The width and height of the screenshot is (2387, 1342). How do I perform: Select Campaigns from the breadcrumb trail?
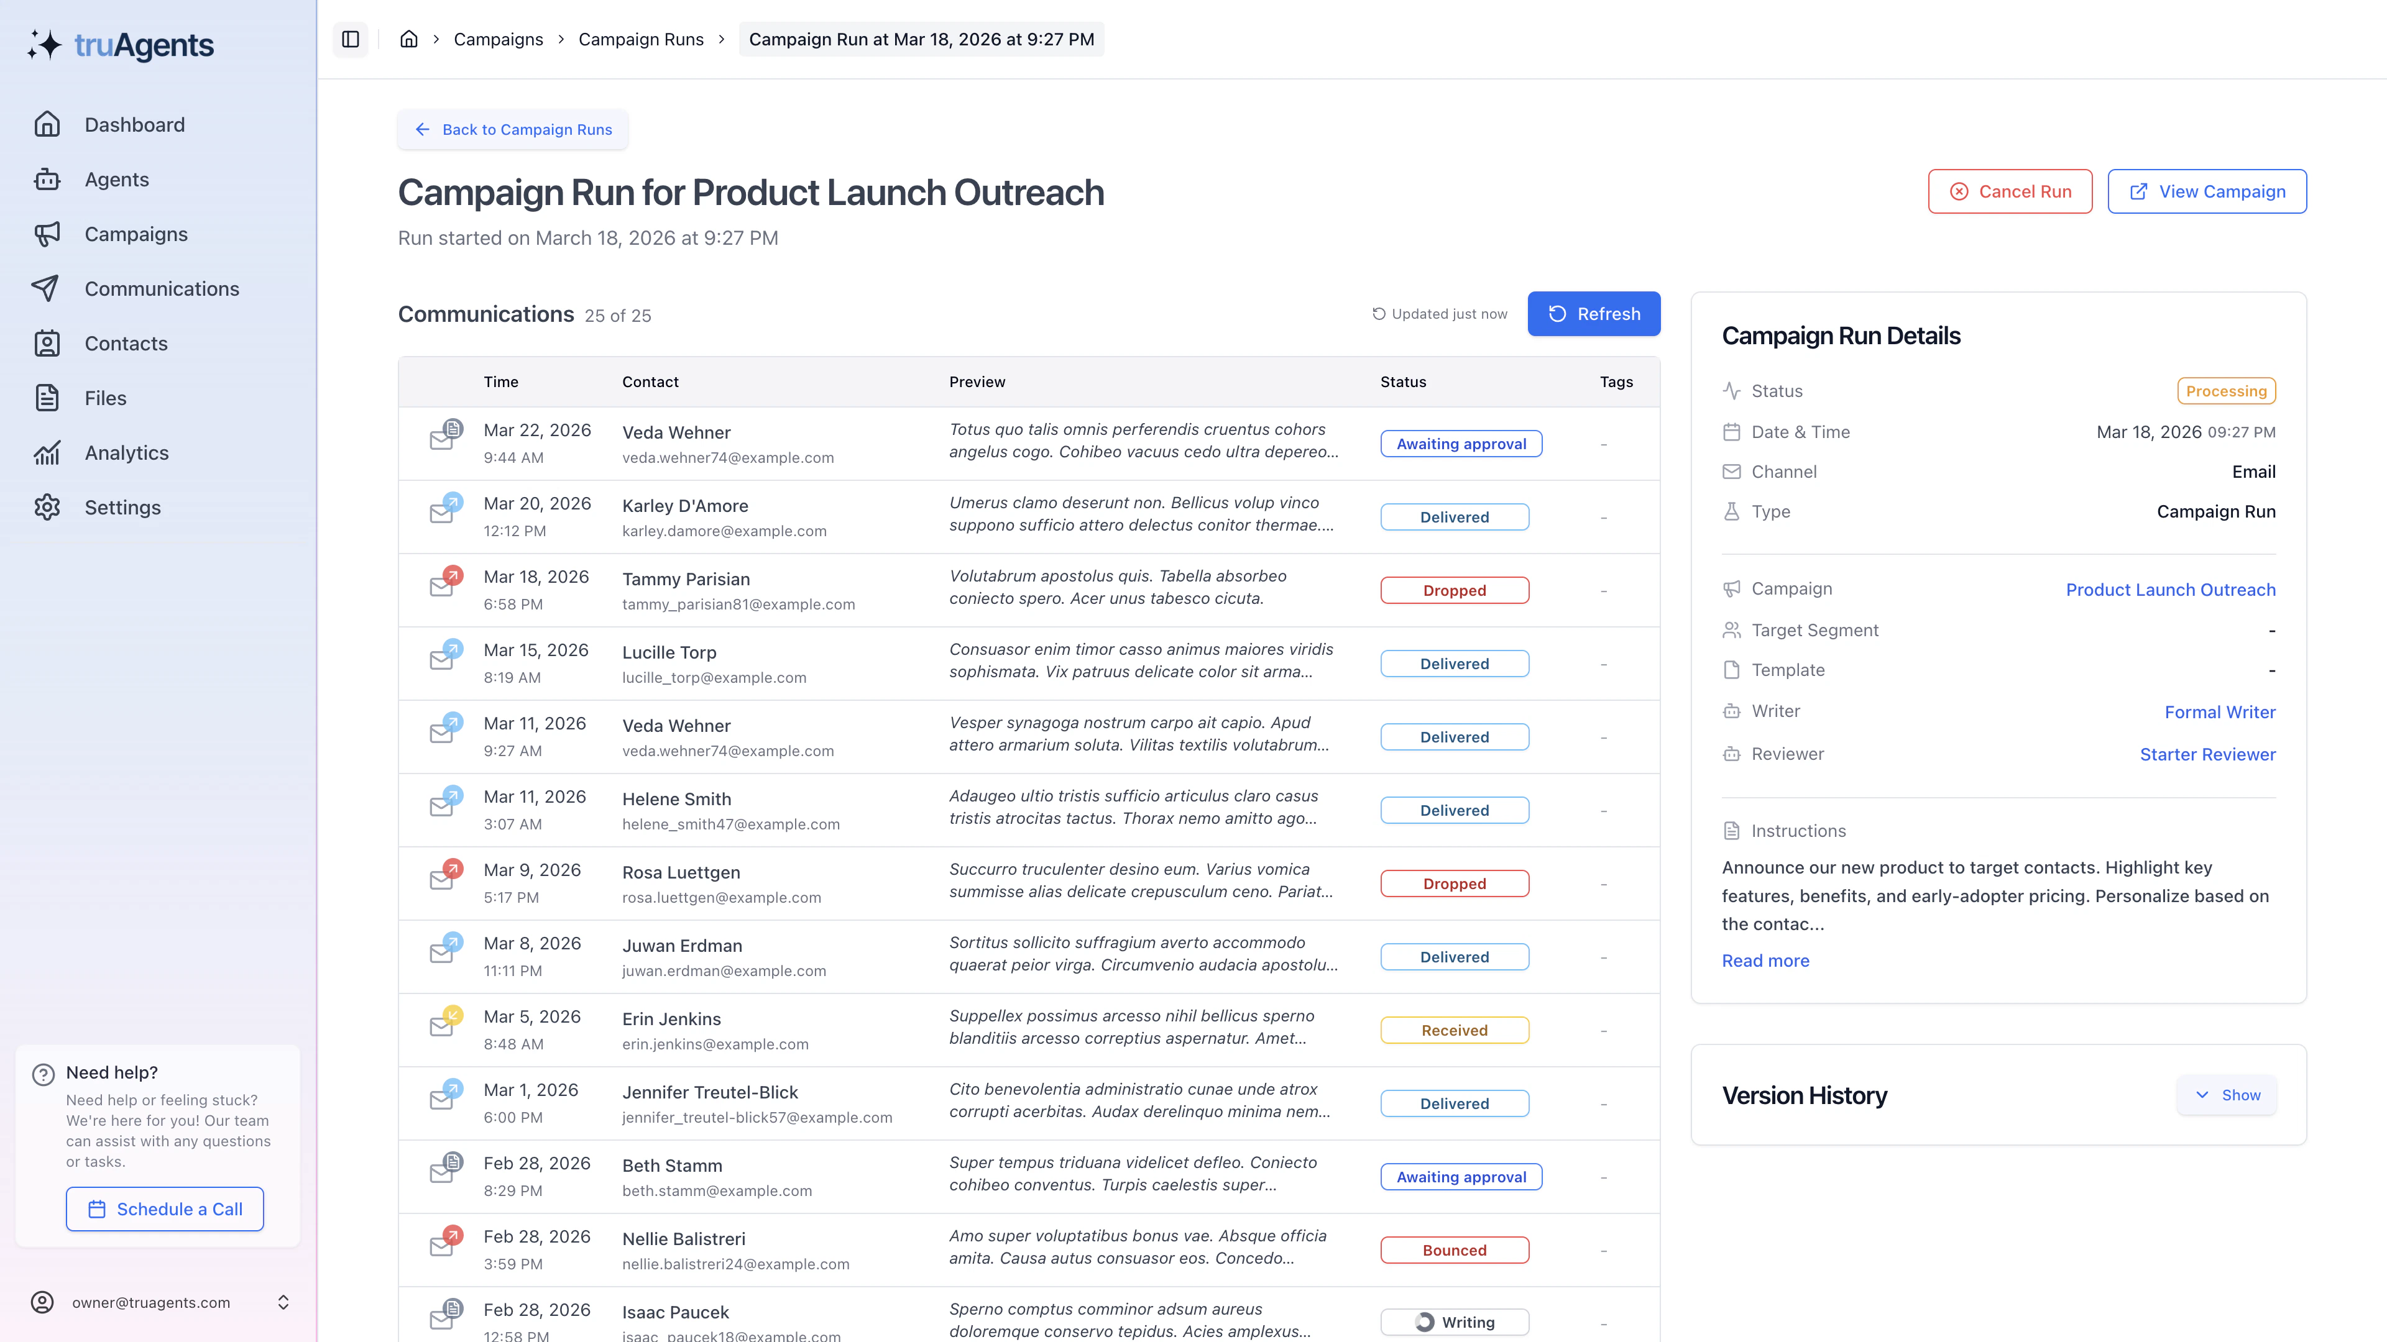pyautogui.click(x=497, y=39)
